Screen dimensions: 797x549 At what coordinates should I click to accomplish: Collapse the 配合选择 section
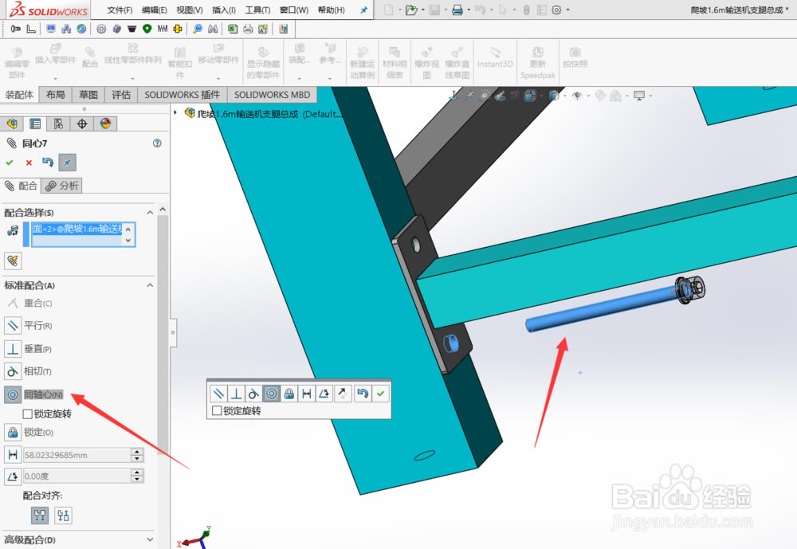tap(150, 213)
